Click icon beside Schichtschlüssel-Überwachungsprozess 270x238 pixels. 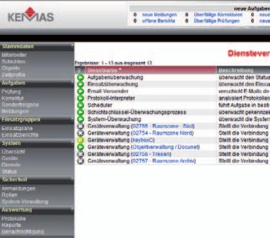point(80,112)
